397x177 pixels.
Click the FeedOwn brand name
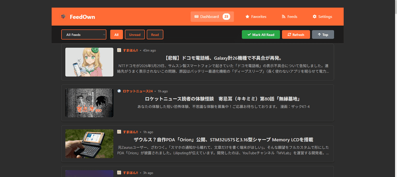tap(83, 17)
